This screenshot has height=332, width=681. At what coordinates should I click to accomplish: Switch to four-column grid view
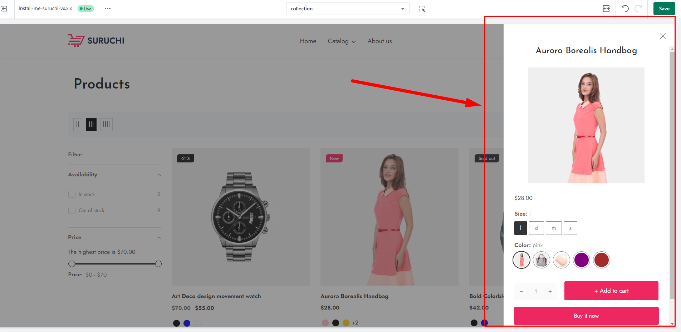click(106, 125)
